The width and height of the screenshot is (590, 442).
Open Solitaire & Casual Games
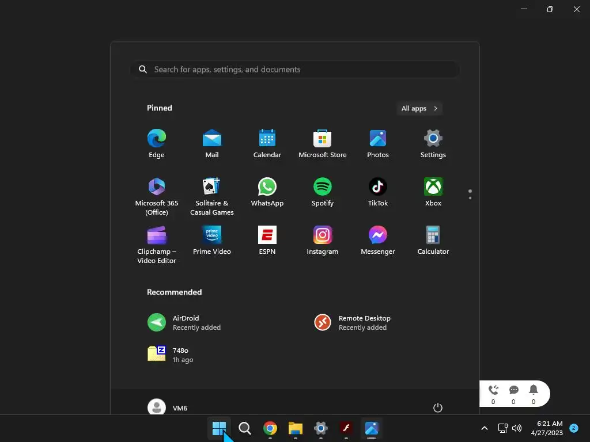pos(212,197)
